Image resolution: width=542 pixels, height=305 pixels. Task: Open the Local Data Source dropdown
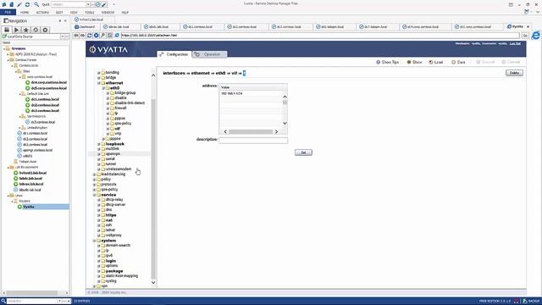[x=63, y=36]
